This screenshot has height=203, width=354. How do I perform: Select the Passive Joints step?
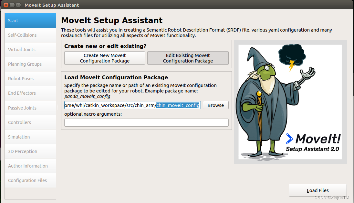(30, 108)
